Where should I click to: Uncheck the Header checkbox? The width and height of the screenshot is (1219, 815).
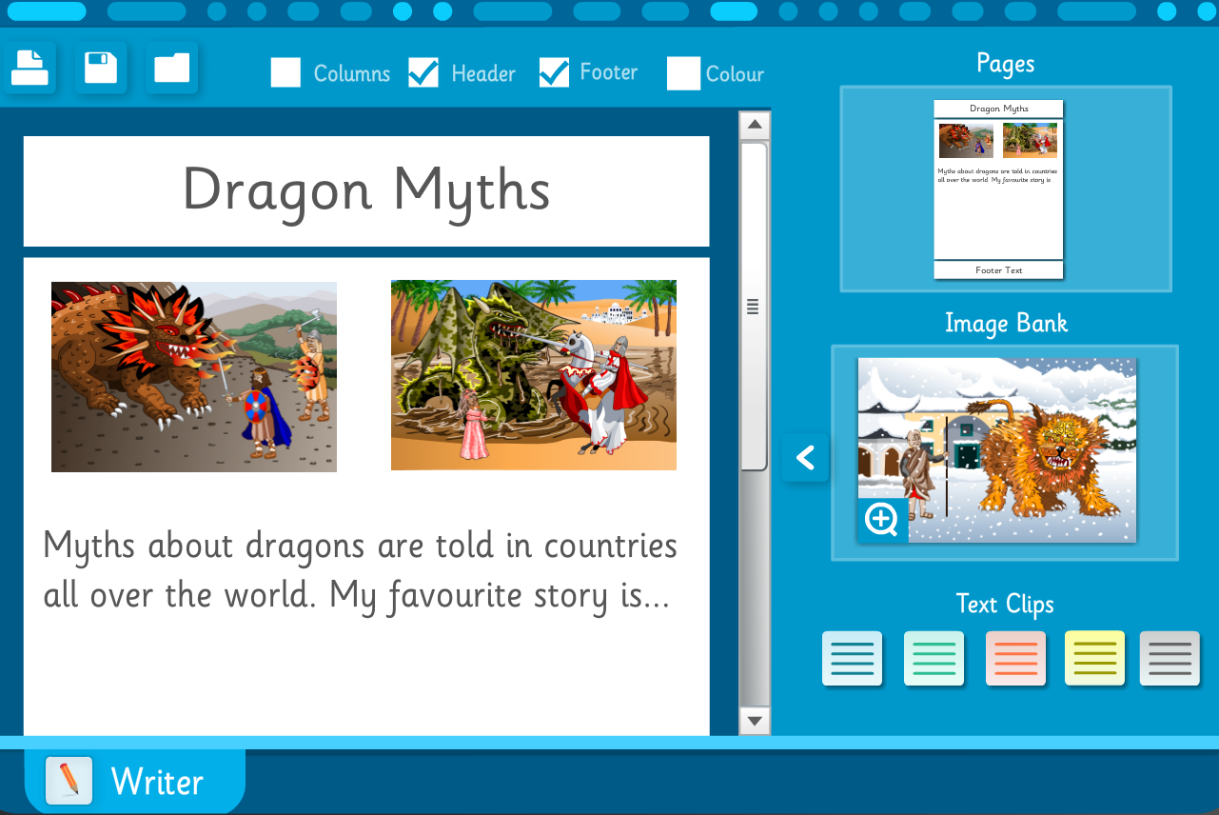tap(423, 72)
